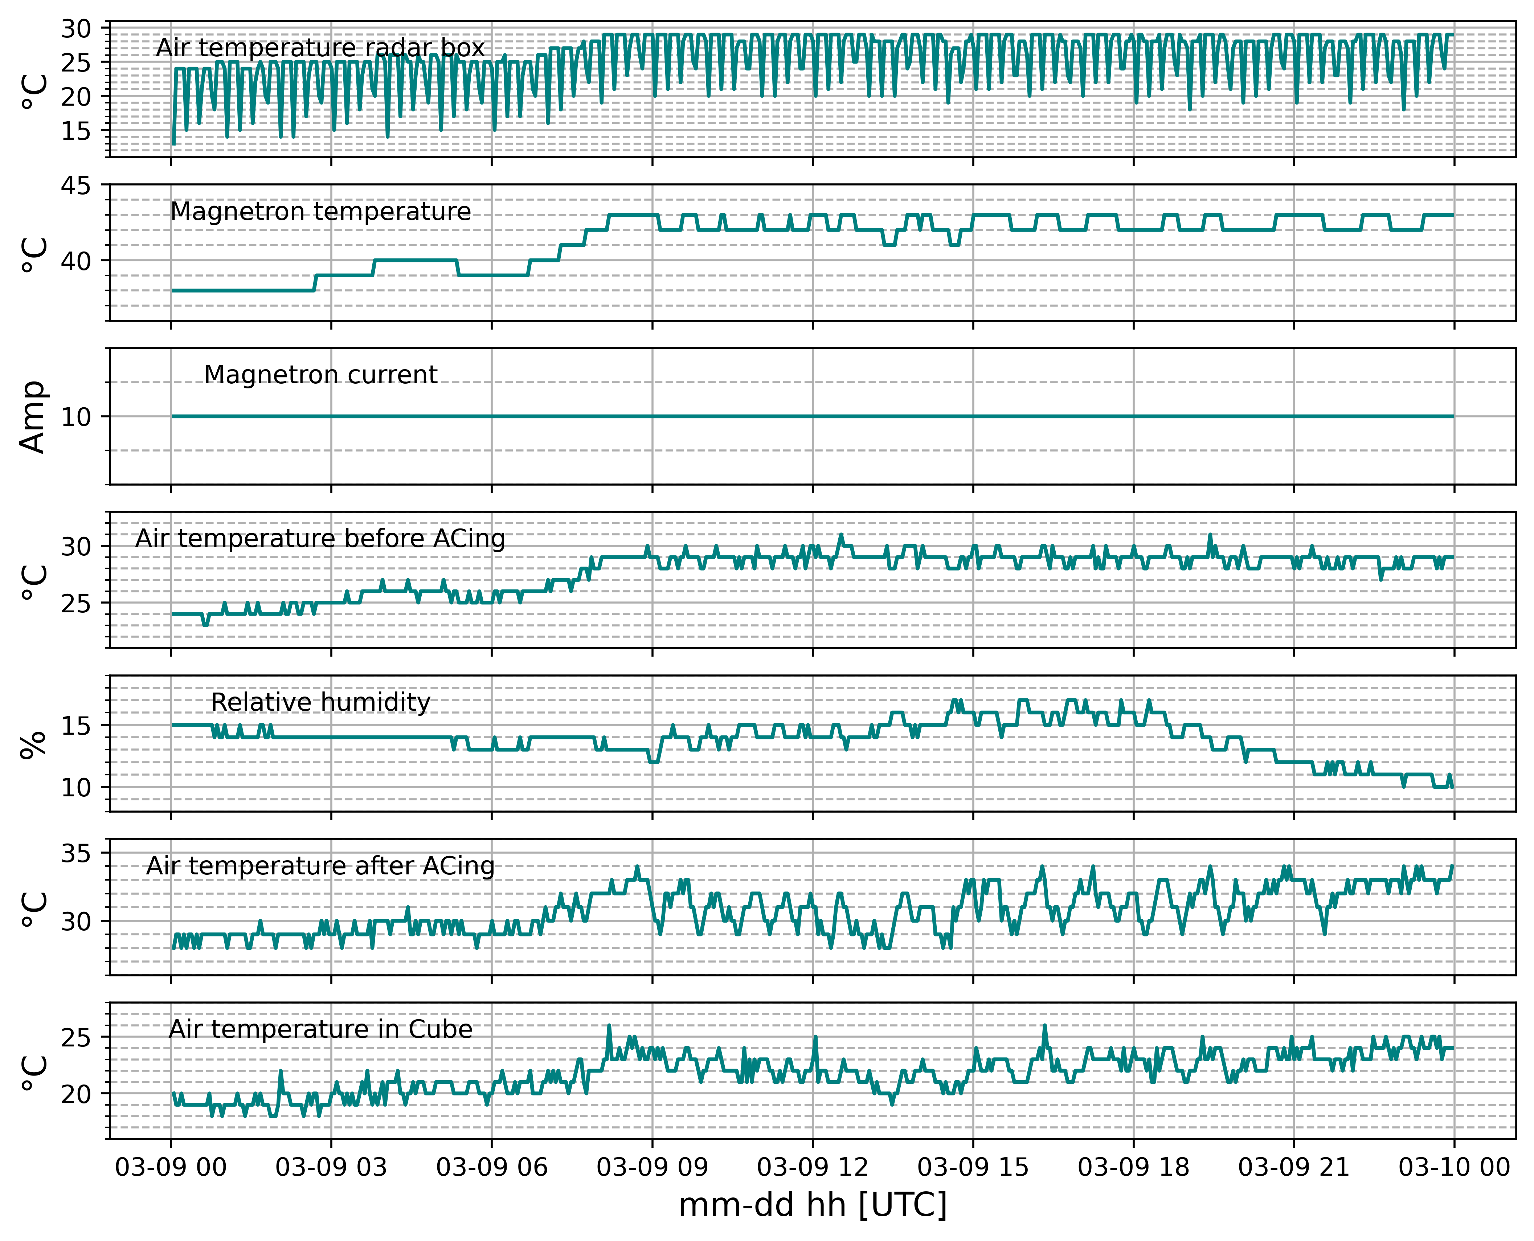Click the 'Air temperature before ACing' title

click(320, 538)
